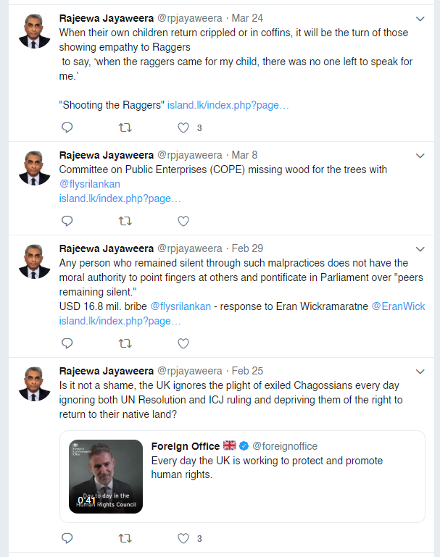The width and height of the screenshot is (440, 557).
Task: Open island.lk link in Shooting the Raggers tweet
Action: pyautogui.click(x=228, y=105)
